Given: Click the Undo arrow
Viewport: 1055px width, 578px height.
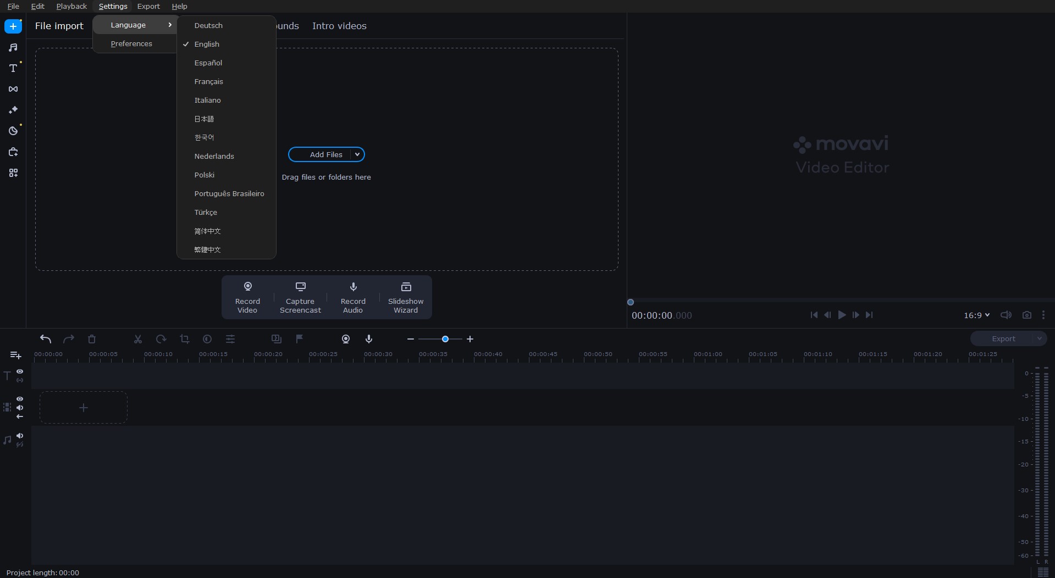Looking at the screenshot, I should (x=46, y=339).
